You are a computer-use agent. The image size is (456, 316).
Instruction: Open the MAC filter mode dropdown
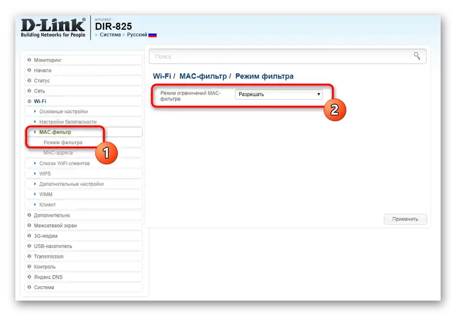[x=279, y=94]
